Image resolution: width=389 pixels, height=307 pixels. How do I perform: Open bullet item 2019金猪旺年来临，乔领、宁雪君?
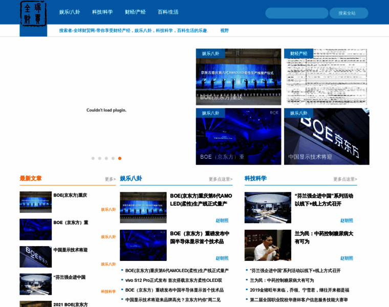click(299, 290)
